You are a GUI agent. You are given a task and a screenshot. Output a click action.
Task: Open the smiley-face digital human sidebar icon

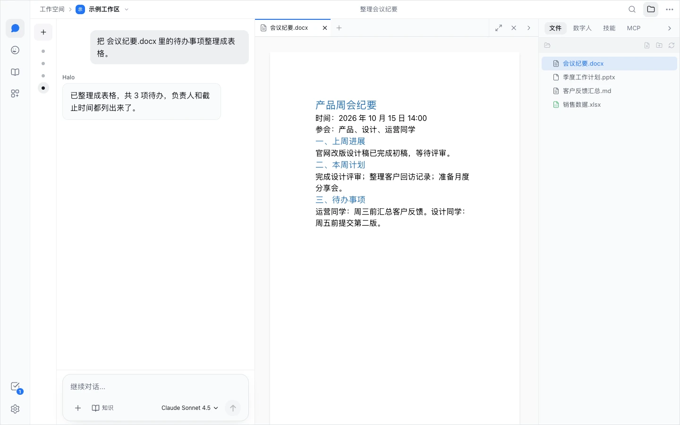coord(15,50)
